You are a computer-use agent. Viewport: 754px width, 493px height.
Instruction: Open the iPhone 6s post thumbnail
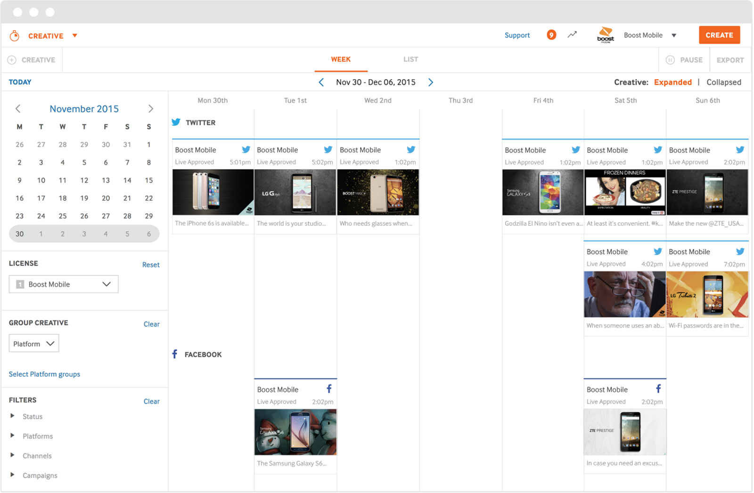point(213,192)
